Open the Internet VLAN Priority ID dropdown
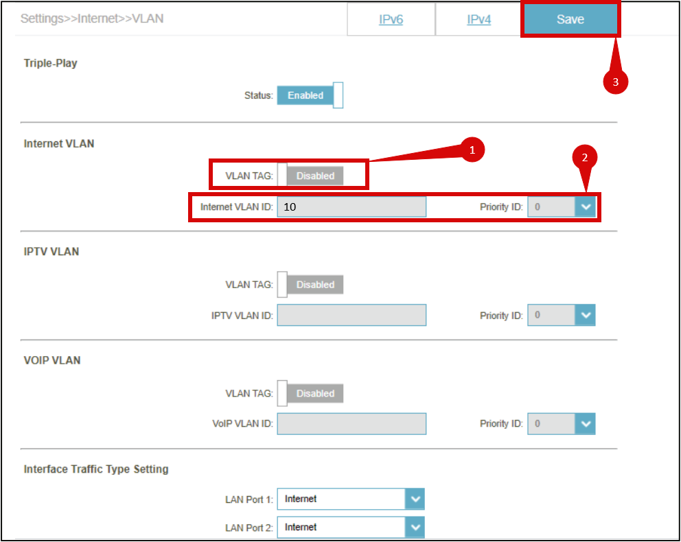 pos(561,207)
